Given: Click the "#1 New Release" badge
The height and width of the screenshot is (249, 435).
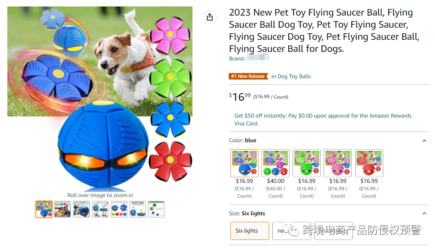Looking at the screenshot, I should tap(248, 77).
